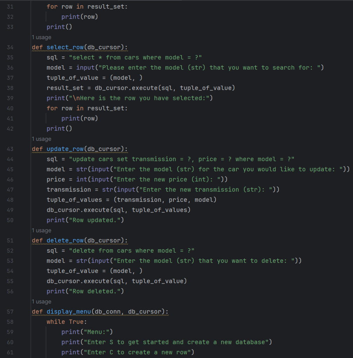
Task: Click the usage hint above select_row
Action: (x=41, y=37)
